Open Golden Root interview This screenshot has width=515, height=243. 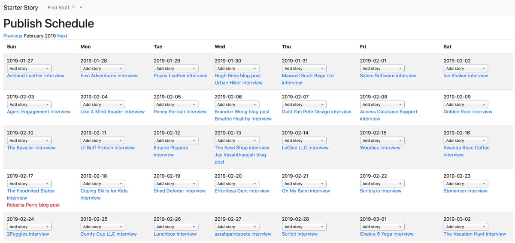click(468, 112)
